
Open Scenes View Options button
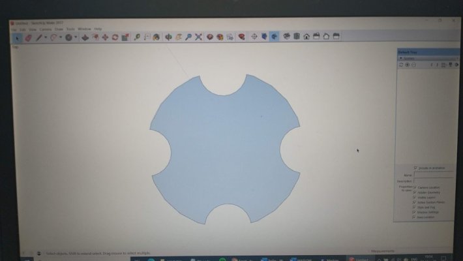point(444,65)
